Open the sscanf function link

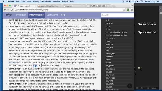click(108, 63)
